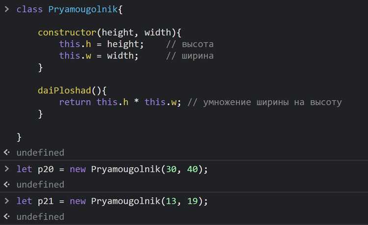Click the variable name 'p21'

(46, 202)
